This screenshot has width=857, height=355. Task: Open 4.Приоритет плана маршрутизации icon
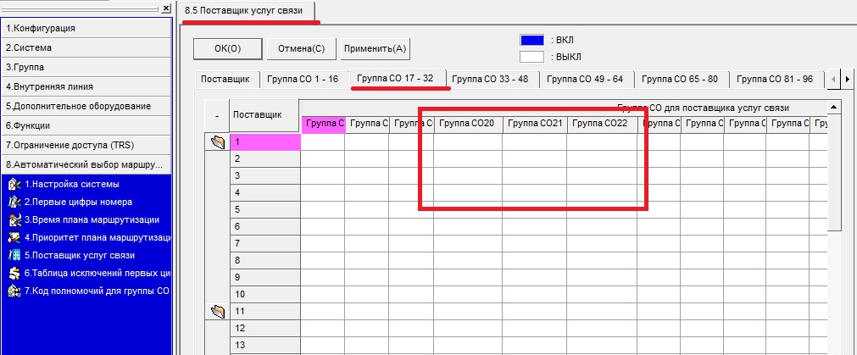14,237
